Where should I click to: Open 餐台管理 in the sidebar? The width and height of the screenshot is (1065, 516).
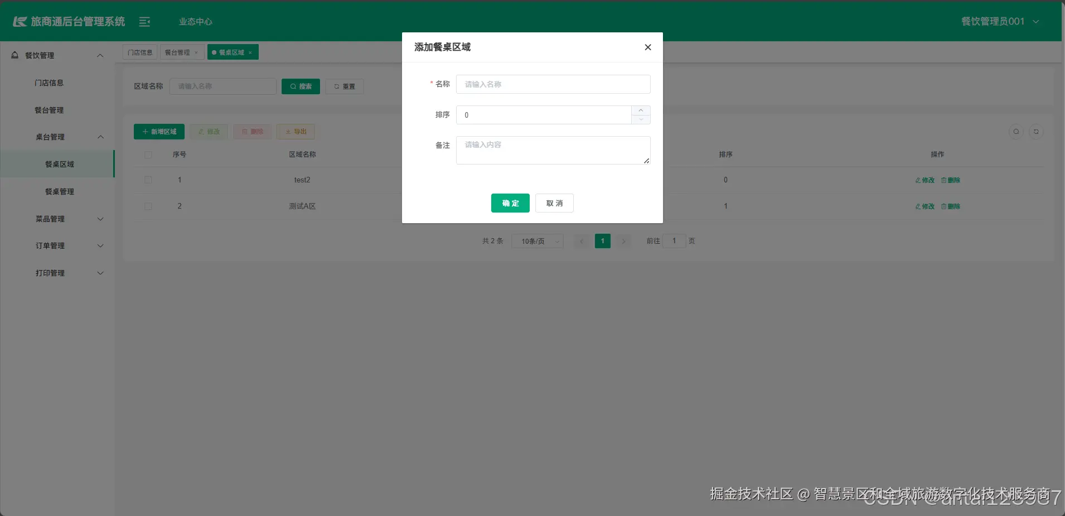coord(49,110)
